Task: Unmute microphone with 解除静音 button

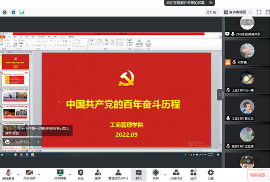Action: coord(8,175)
